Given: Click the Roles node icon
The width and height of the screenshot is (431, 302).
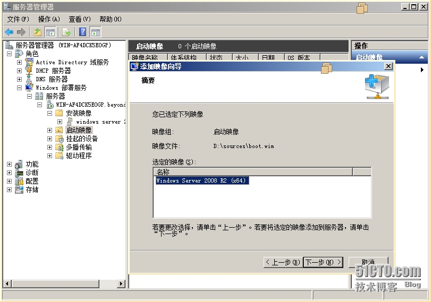Looking at the screenshot, I should coord(19,54).
